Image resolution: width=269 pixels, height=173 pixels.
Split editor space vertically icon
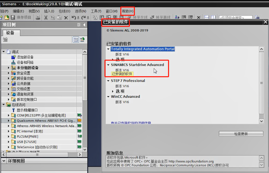point(213,17)
